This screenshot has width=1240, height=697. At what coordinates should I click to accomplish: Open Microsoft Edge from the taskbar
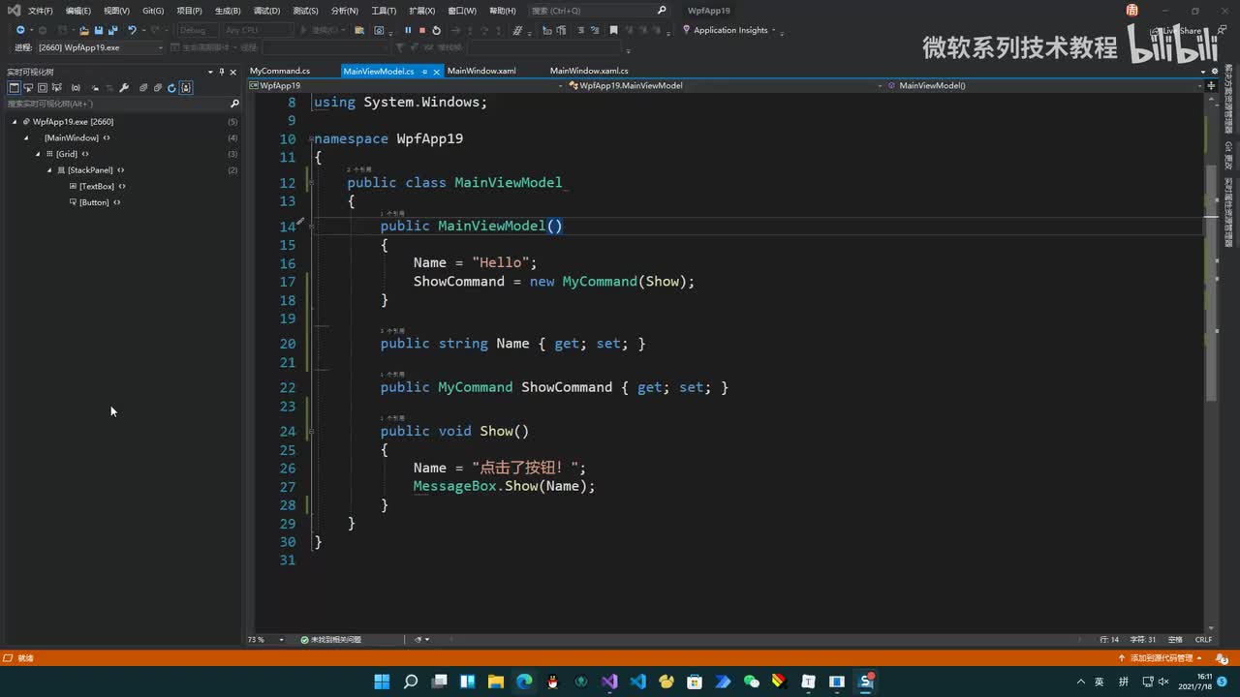524,682
